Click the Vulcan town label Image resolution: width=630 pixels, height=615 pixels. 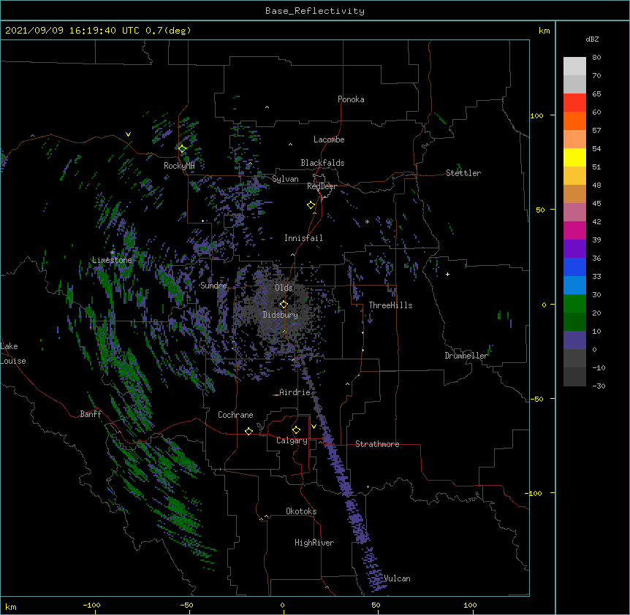pyautogui.click(x=397, y=578)
